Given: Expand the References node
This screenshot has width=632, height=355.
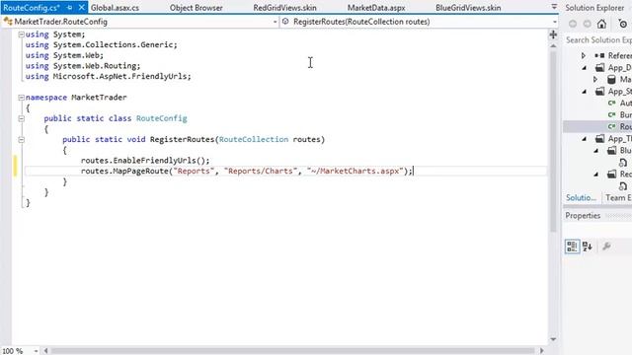Looking at the screenshot, I should (584, 55).
